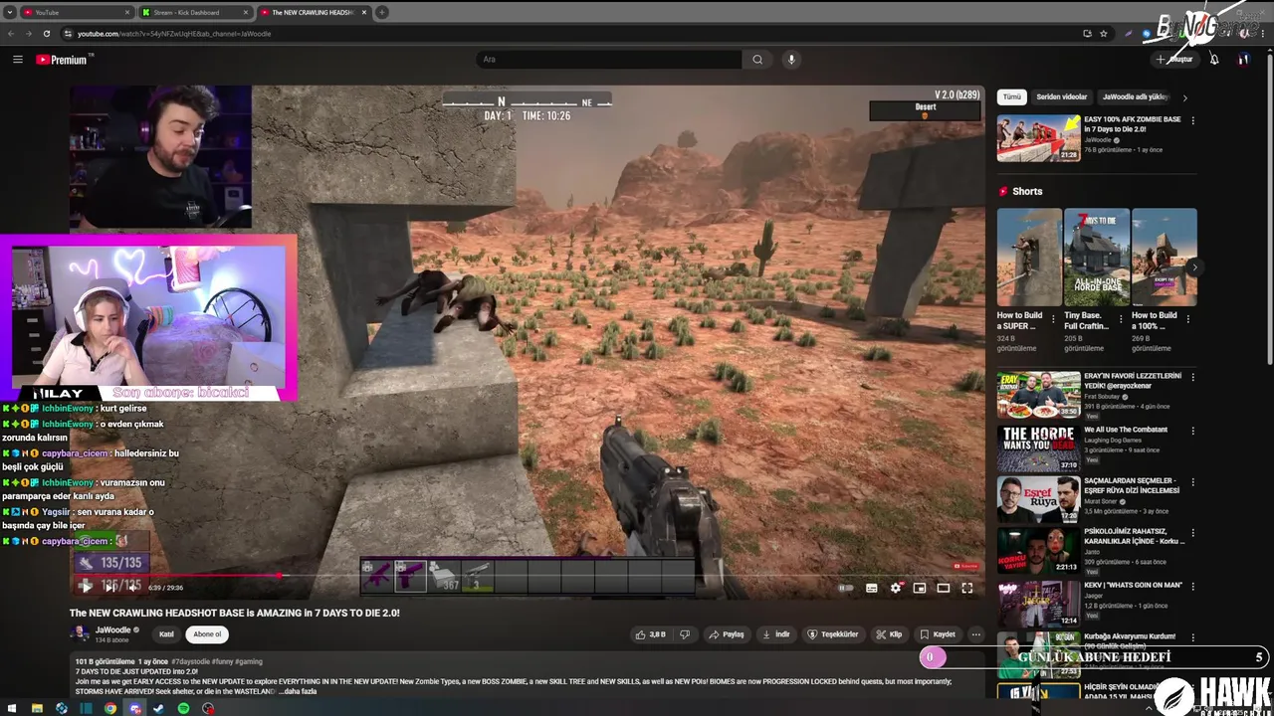This screenshot has width=1274, height=716.
Task: Toggle theater mode in the player
Action: 944,588
